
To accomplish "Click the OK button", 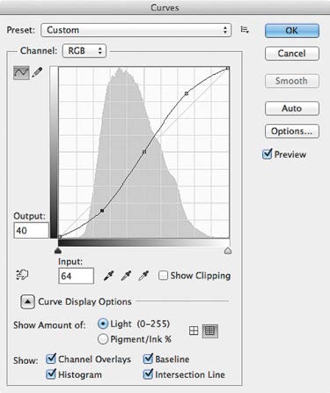I will pos(292,31).
